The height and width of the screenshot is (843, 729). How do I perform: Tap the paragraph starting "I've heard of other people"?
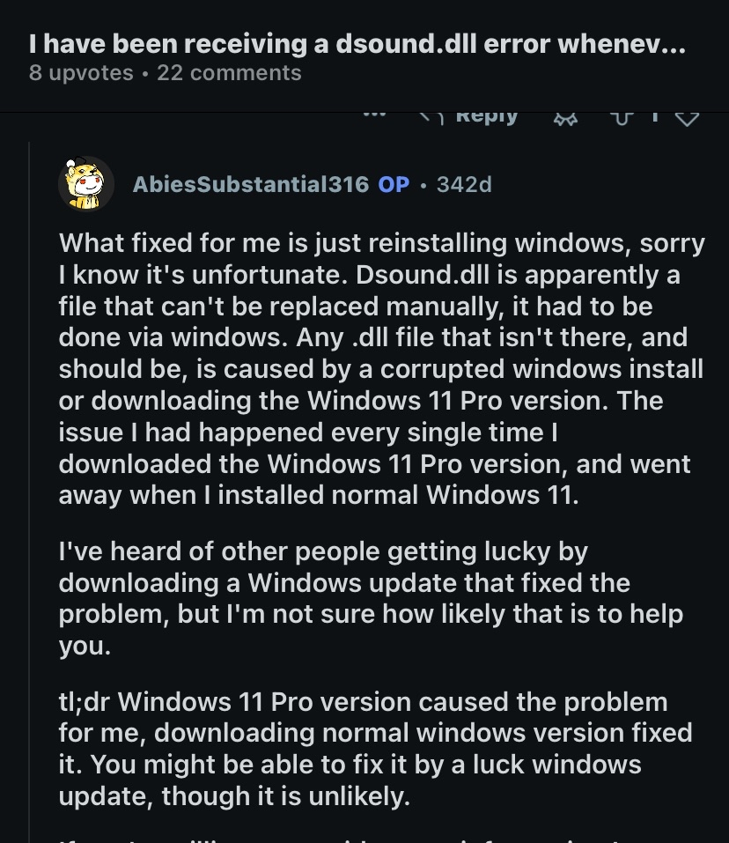370,599
